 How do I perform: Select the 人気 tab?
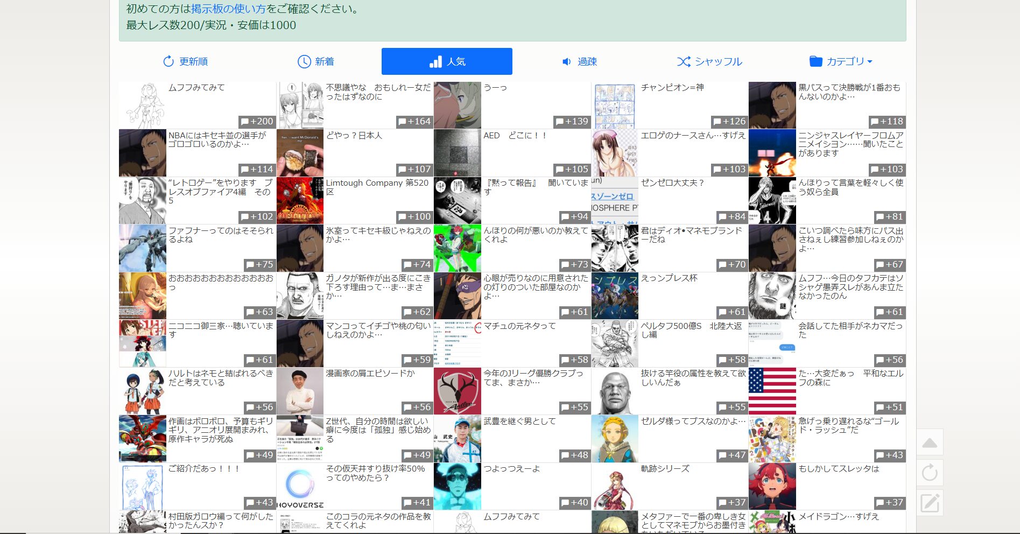447,61
